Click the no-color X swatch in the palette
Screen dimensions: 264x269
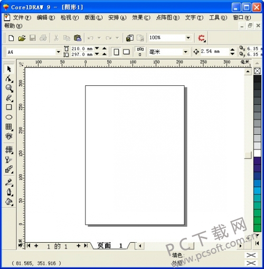click(257, 71)
